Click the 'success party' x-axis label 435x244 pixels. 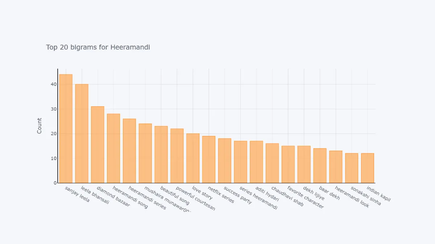pyautogui.click(x=238, y=196)
